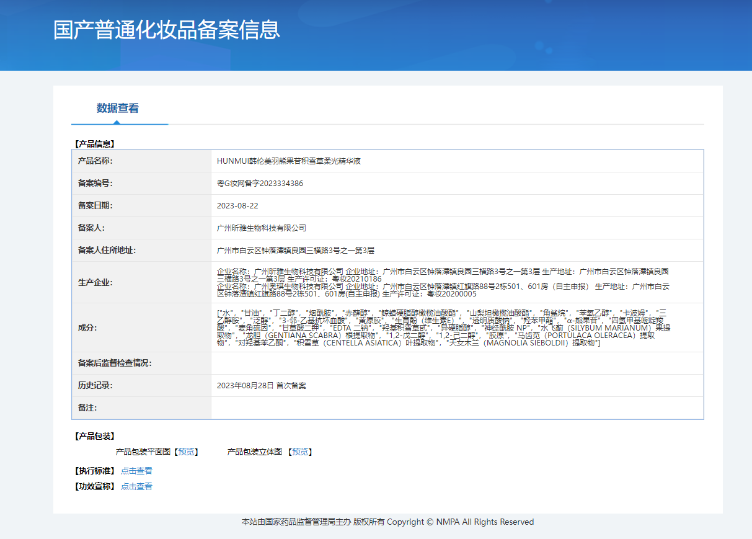
Task: Click the 【执行标准】 label
Action: tap(94, 471)
